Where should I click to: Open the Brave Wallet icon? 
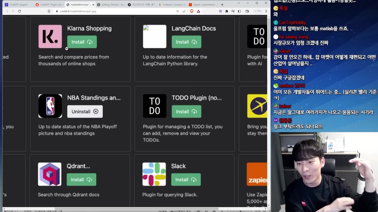247,11
